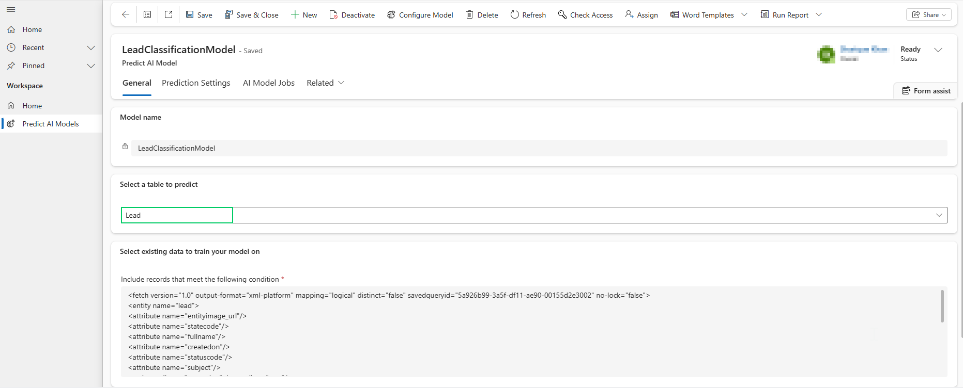This screenshot has height=388, width=963.
Task: Open the Related tab dropdown
Action: click(x=325, y=83)
